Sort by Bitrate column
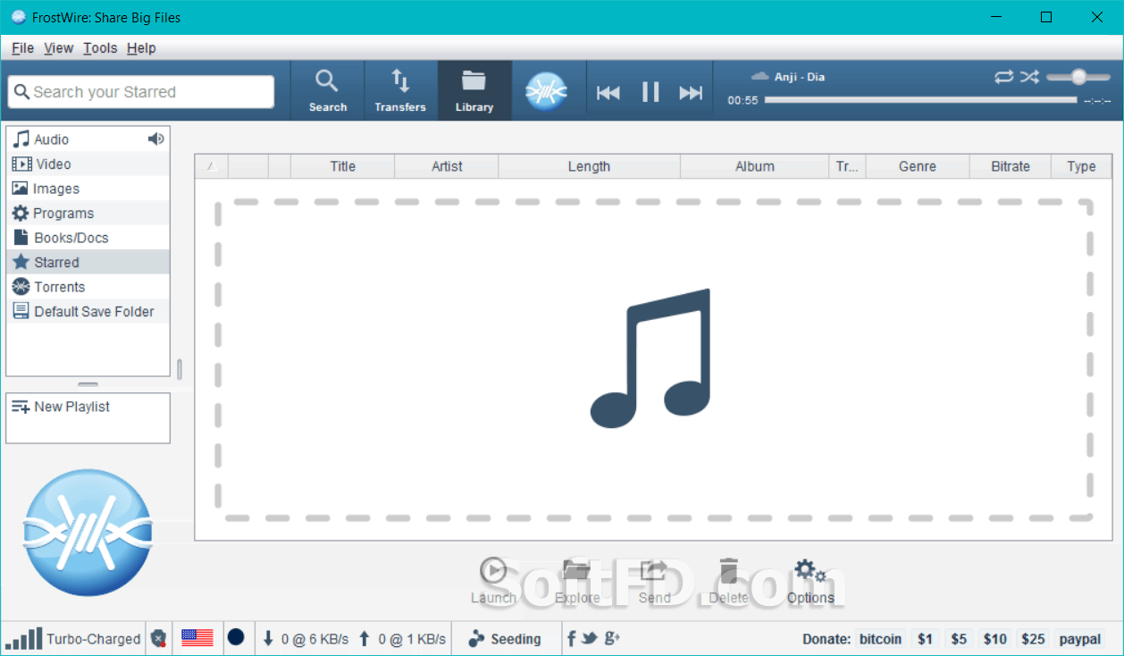This screenshot has width=1124, height=656. click(x=1011, y=166)
